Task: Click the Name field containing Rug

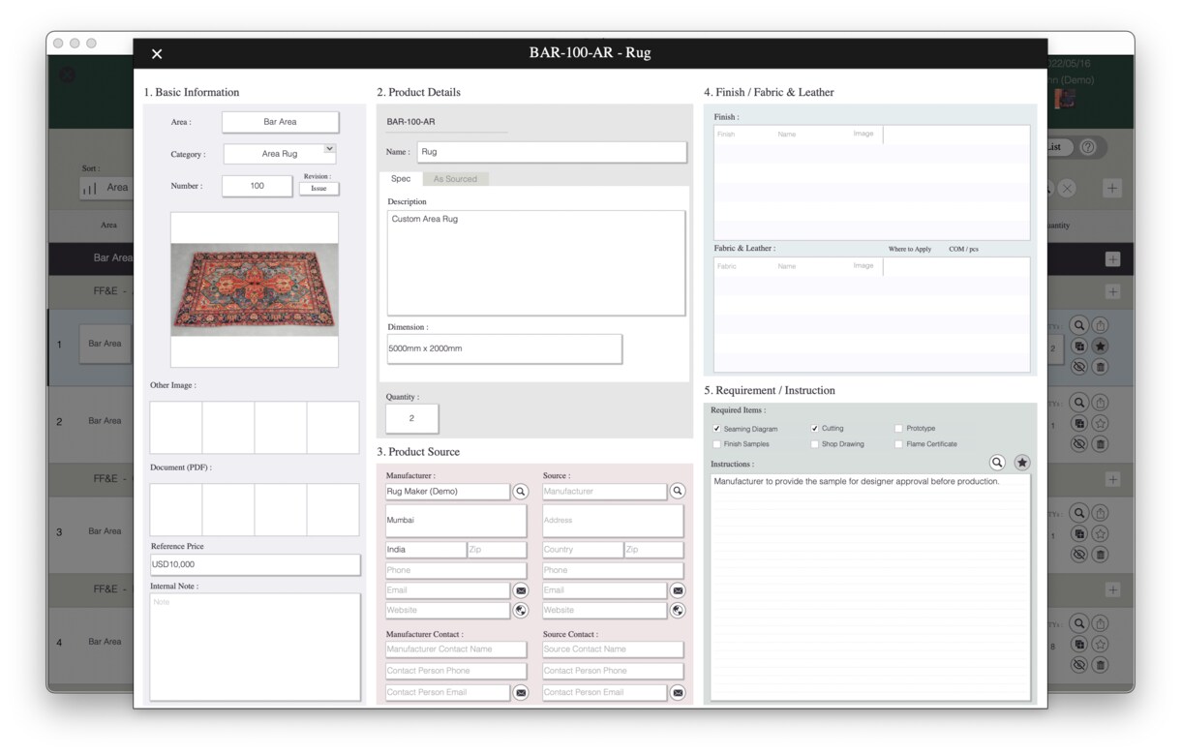Action: (552, 152)
